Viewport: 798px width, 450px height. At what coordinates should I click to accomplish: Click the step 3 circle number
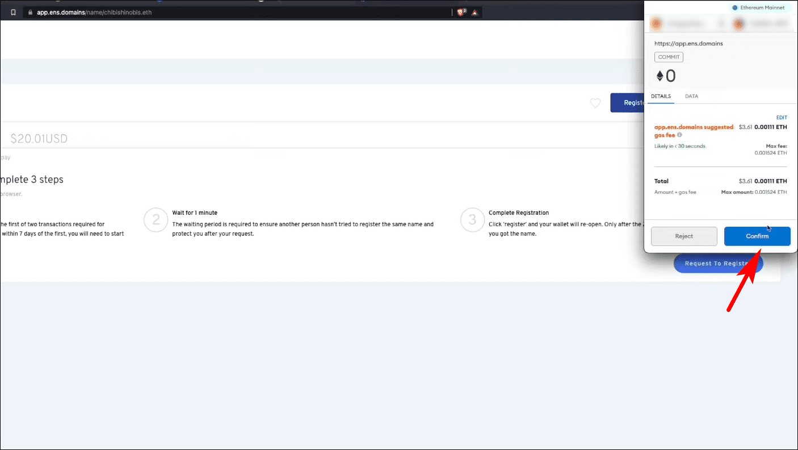pos(472,220)
